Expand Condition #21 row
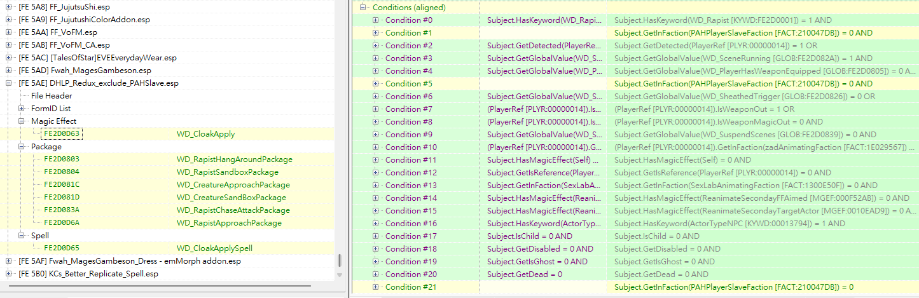Screen dimensions: 919x298 click(376, 287)
